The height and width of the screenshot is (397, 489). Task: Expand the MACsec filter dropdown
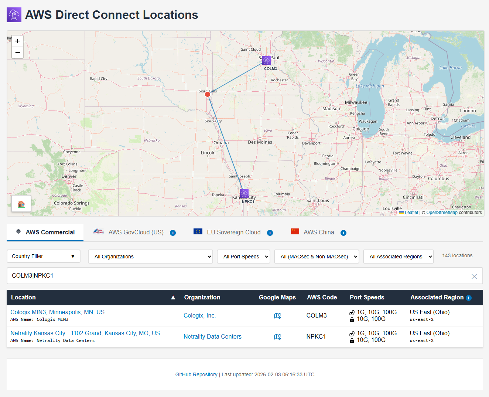point(317,257)
